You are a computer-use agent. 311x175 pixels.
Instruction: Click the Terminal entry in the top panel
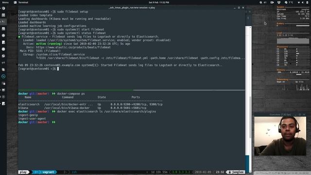coord(21,2)
